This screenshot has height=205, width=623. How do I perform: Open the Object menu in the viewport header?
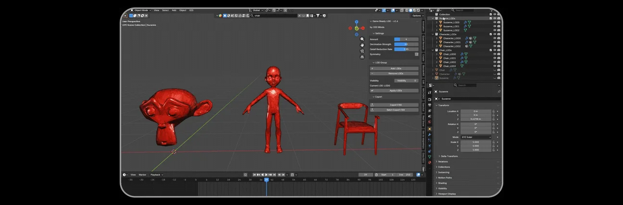tap(183, 10)
